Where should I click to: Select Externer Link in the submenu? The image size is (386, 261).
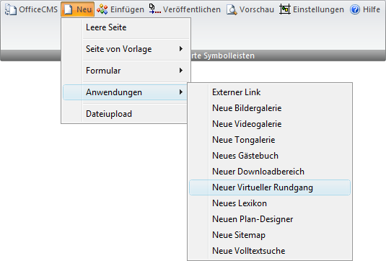[x=270, y=92]
